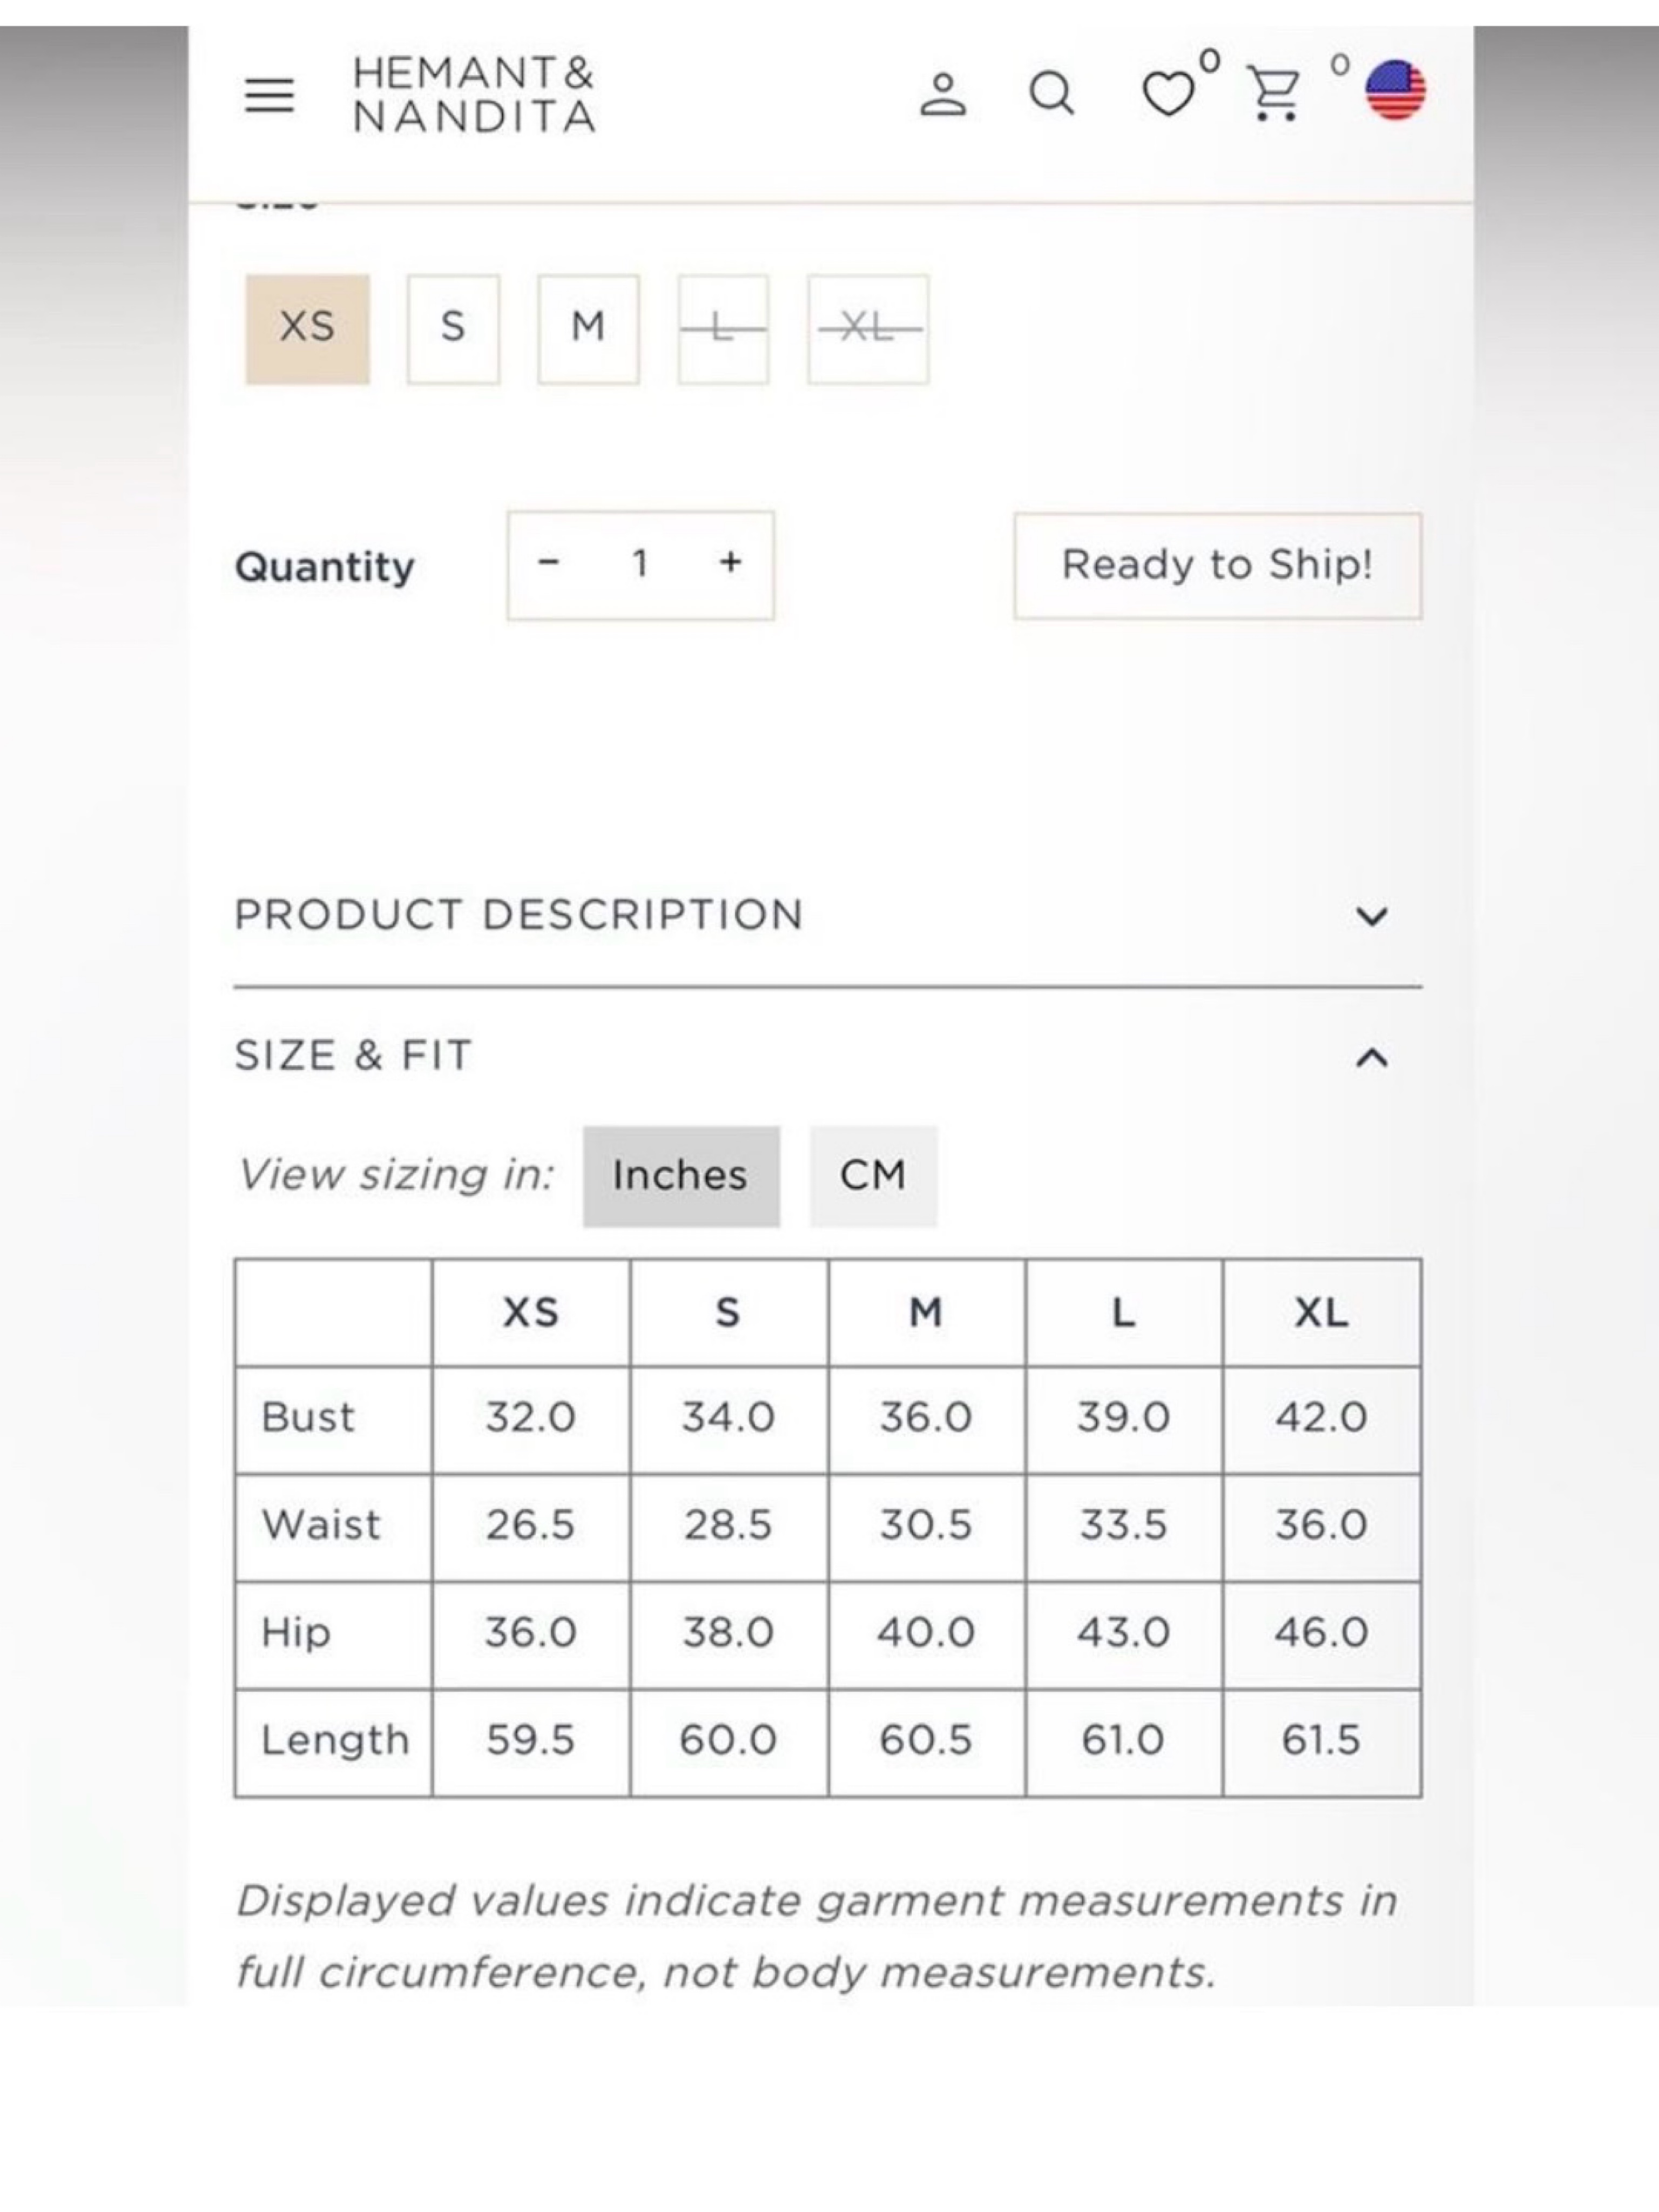The height and width of the screenshot is (2212, 1659).
Task: Switch sizing to CM
Action: click(x=873, y=1176)
